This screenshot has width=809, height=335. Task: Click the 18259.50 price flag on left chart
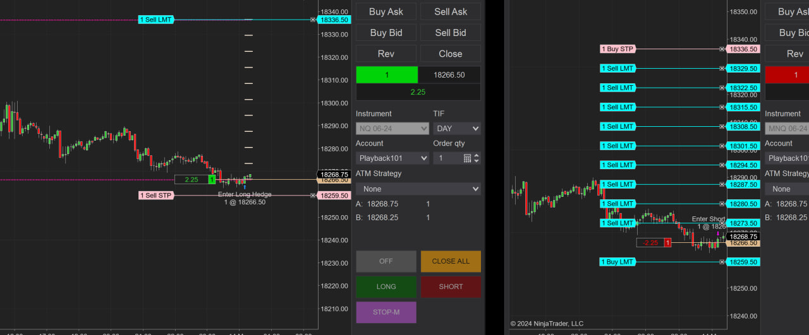(x=334, y=196)
